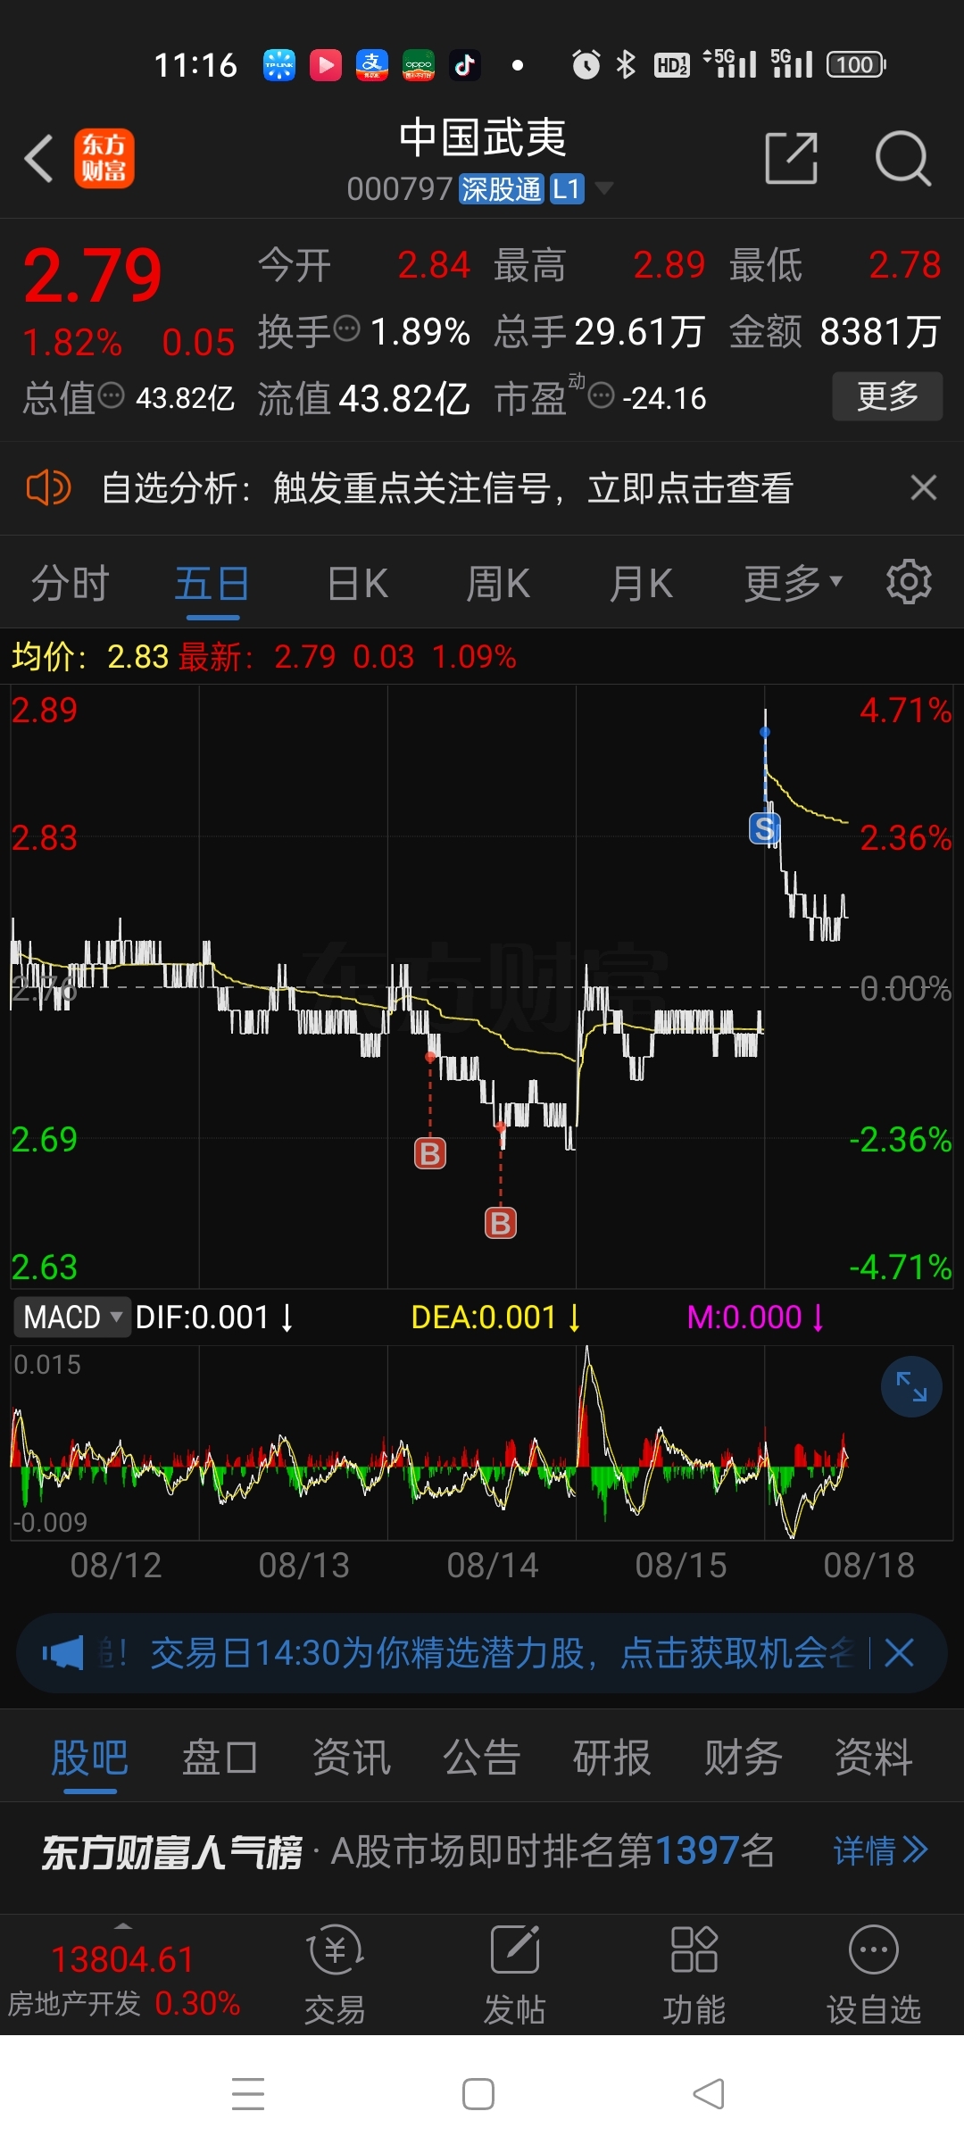
Task: Tap 设自选 add to watchlist
Action: 874,1976
